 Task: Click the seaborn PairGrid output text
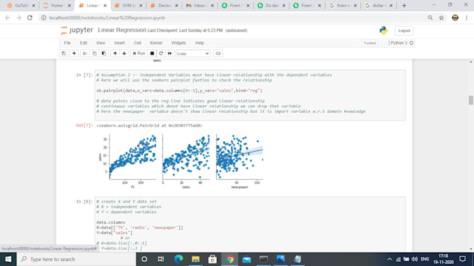pos(149,125)
